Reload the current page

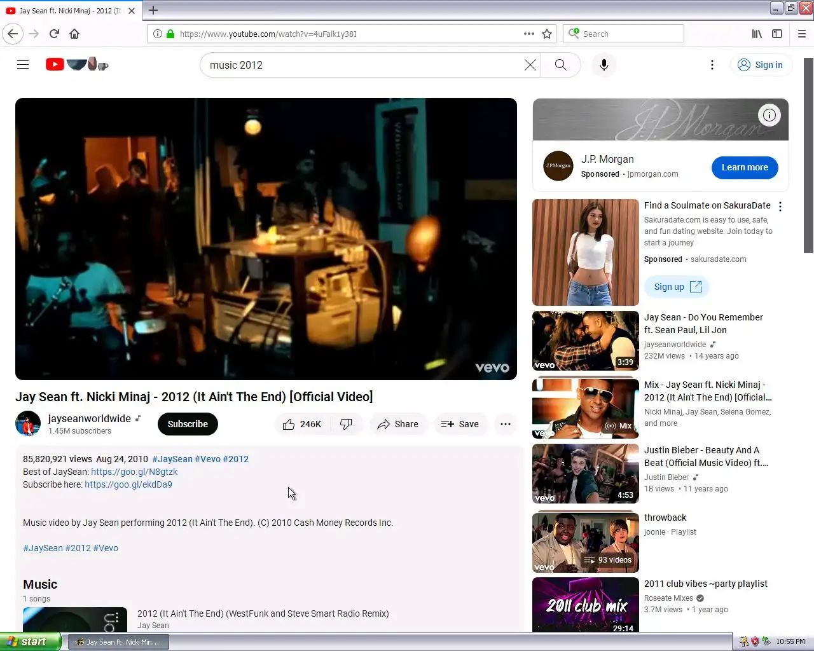(54, 34)
